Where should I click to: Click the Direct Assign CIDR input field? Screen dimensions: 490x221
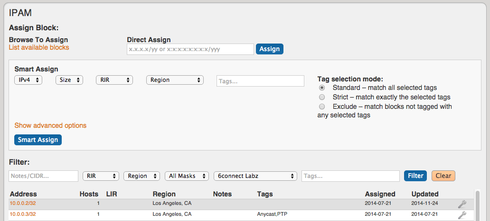tap(190, 49)
